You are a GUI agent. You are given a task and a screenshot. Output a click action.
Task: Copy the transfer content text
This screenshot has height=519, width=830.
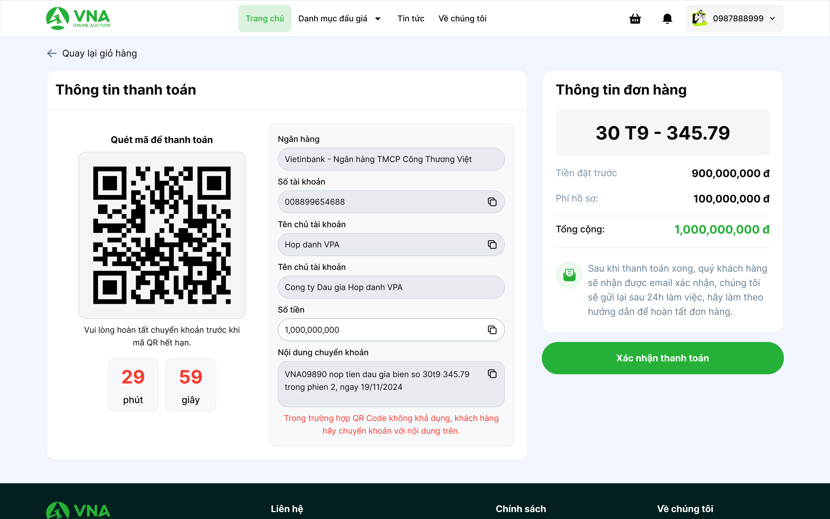(x=492, y=374)
